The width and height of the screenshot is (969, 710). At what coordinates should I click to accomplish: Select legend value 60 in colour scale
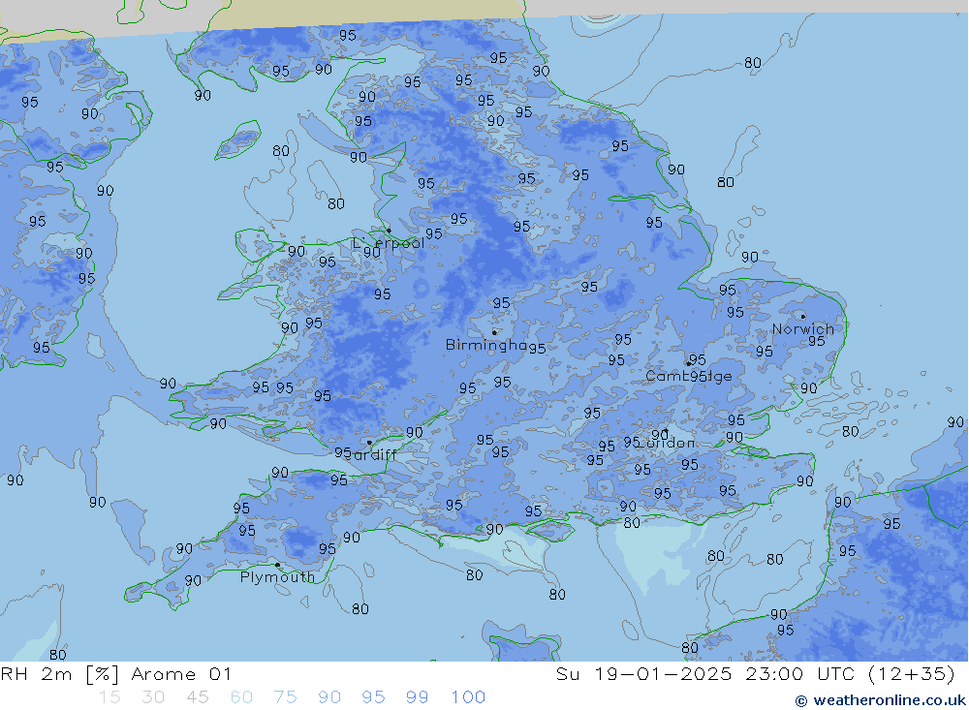[241, 697]
